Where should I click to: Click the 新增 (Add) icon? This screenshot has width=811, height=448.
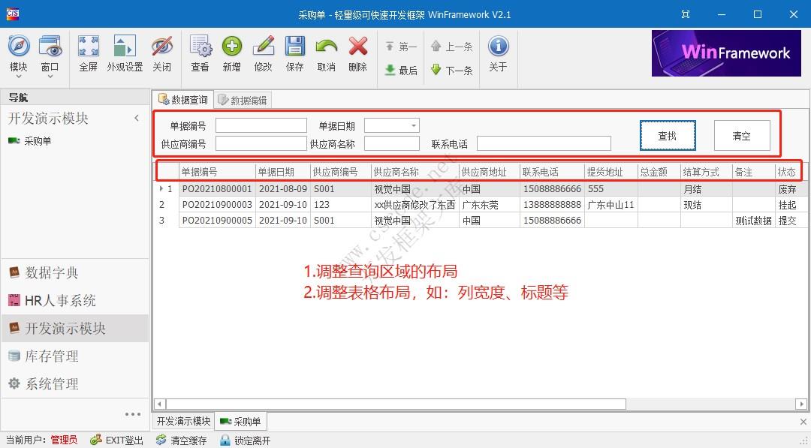click(232, 53)
